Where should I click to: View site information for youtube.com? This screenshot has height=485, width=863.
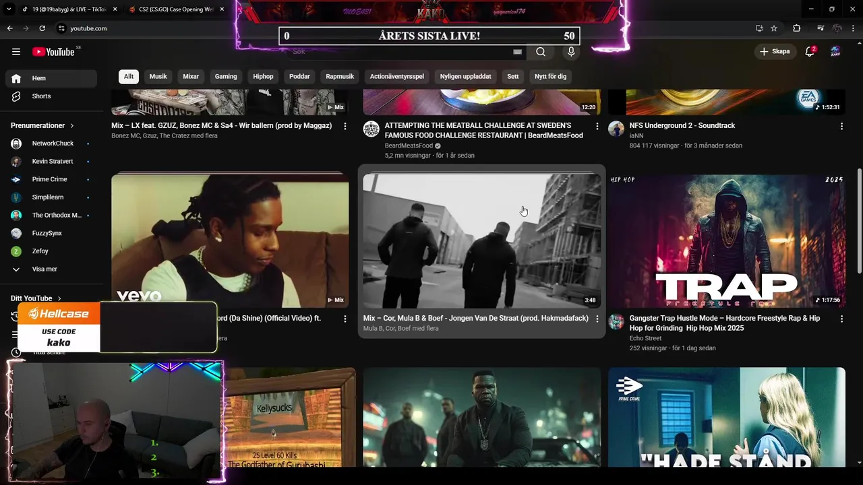click(x=61, y=28)
